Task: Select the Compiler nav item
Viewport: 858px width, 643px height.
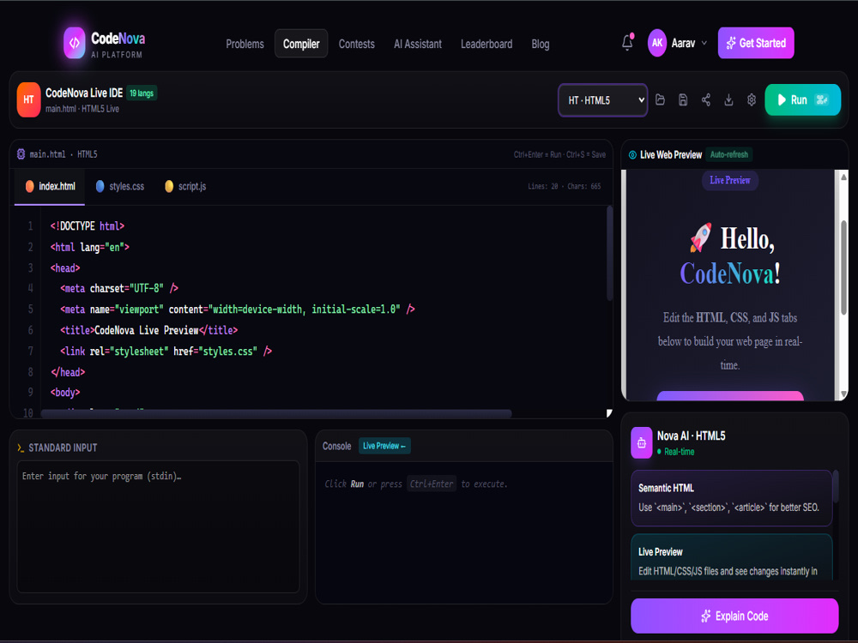Action: tap(301, 44)
